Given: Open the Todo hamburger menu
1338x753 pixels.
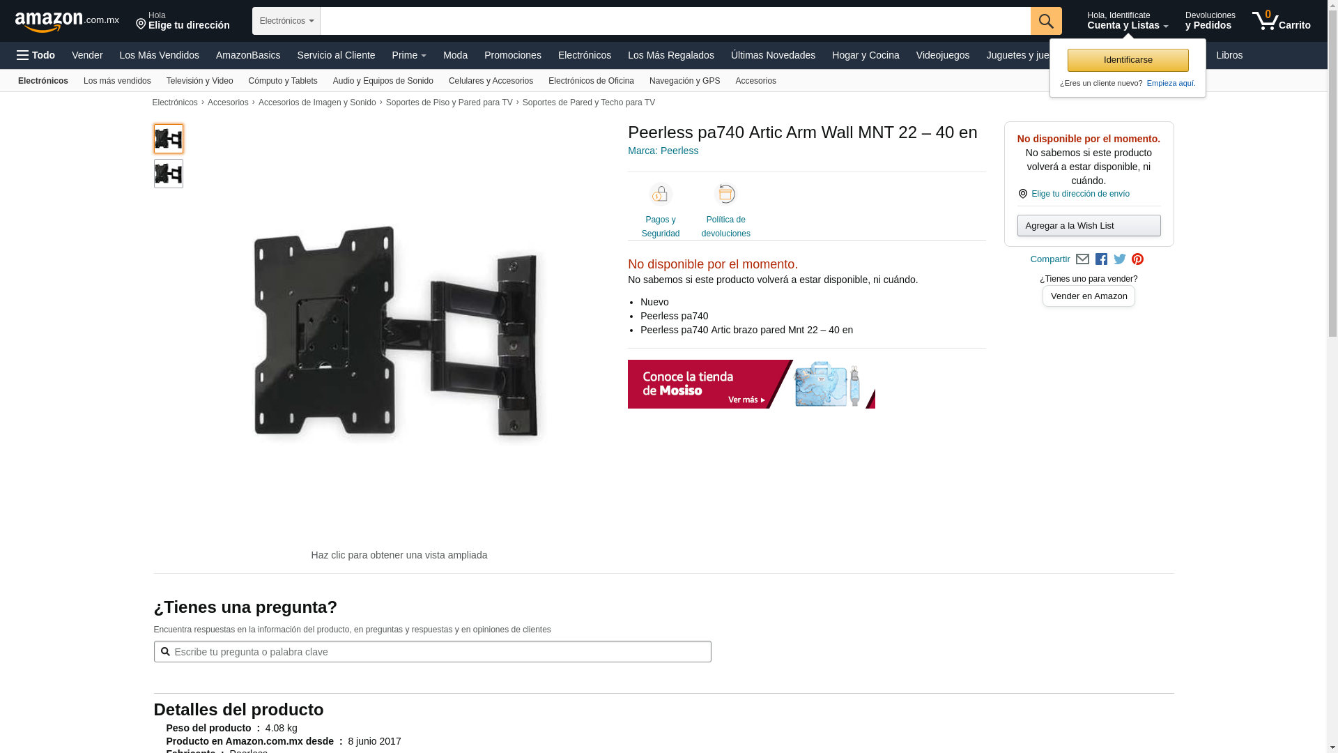Looking at the screenshot, I should [x=36, y=55].
